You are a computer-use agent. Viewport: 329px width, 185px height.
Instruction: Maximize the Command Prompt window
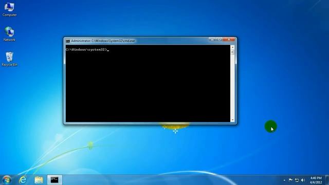pos(220,40)
